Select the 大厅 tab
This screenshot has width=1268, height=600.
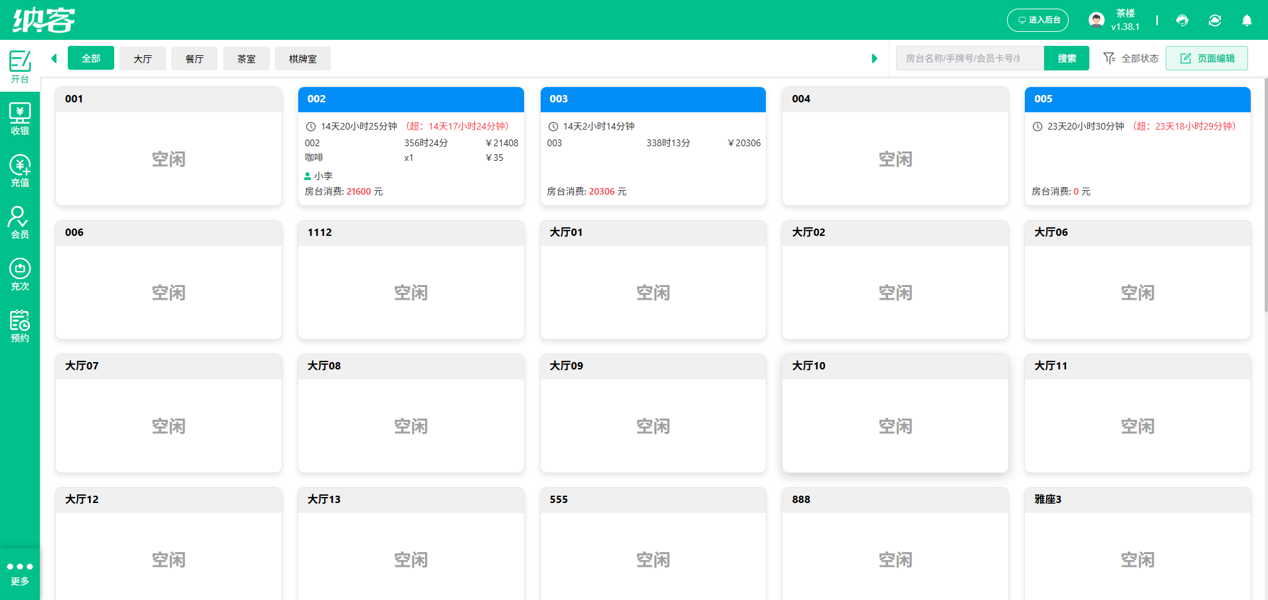coord(143,58)
